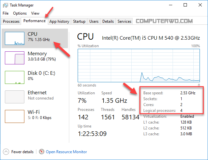Viewport: 208px width, 160px height.
Task: Click the CPU utilization graph area
Action: pos(139,66)
